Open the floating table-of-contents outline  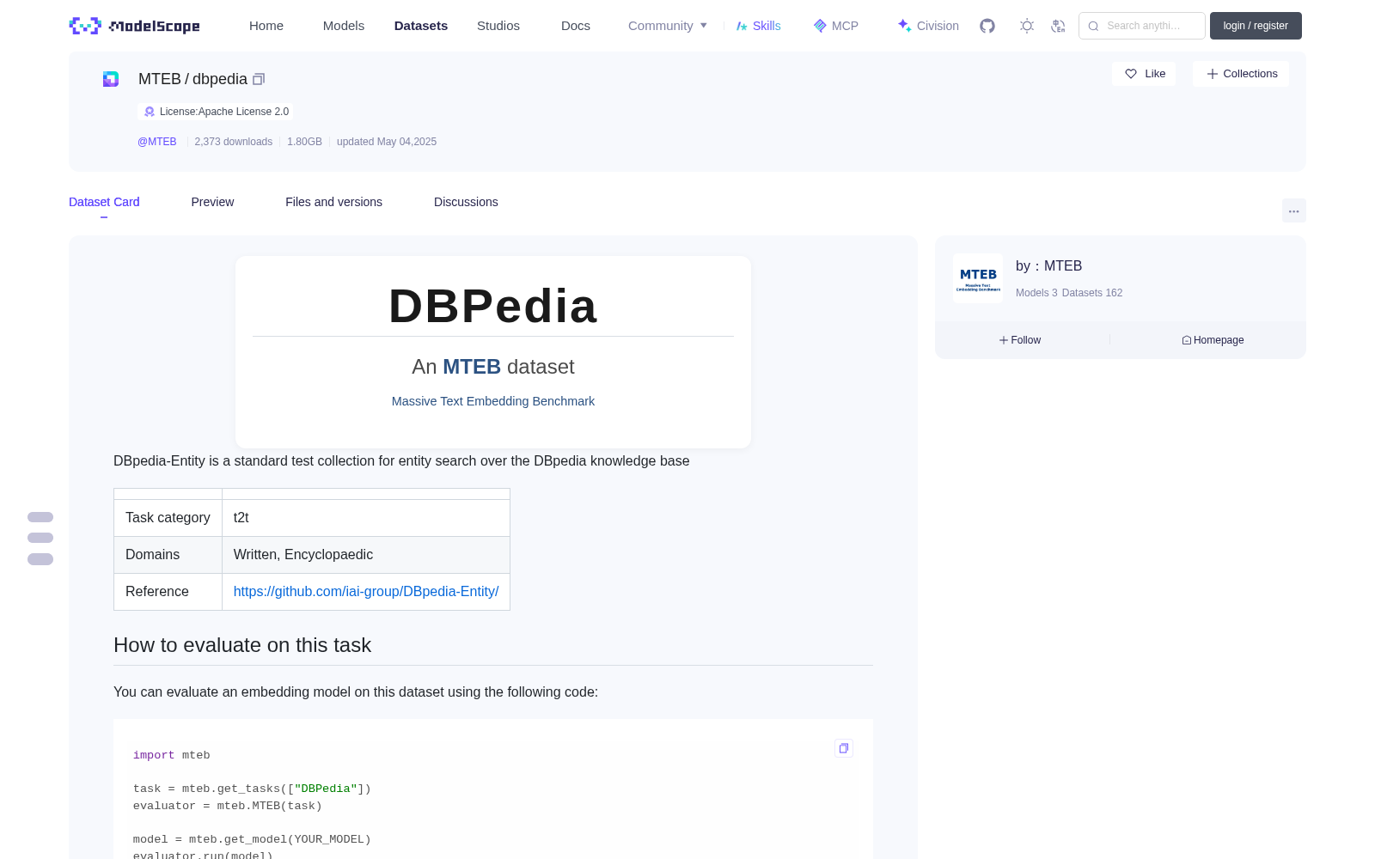pos(40,538)
